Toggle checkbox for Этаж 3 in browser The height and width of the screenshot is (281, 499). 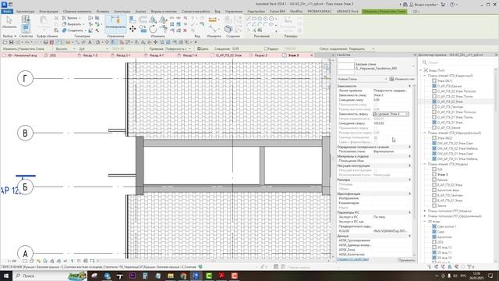(x=434, y=175)
